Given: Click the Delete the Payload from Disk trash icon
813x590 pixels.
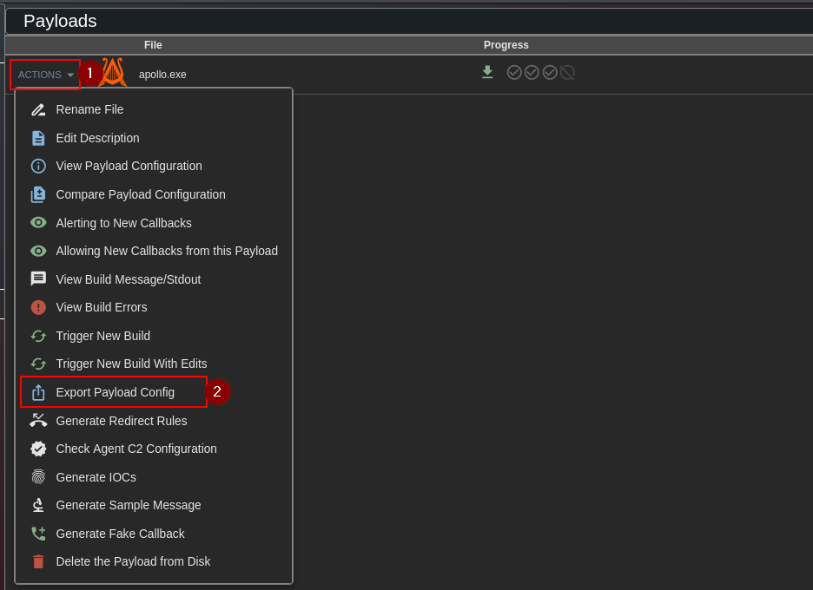Looking at the screenshot, I should [x=38, y=561].
